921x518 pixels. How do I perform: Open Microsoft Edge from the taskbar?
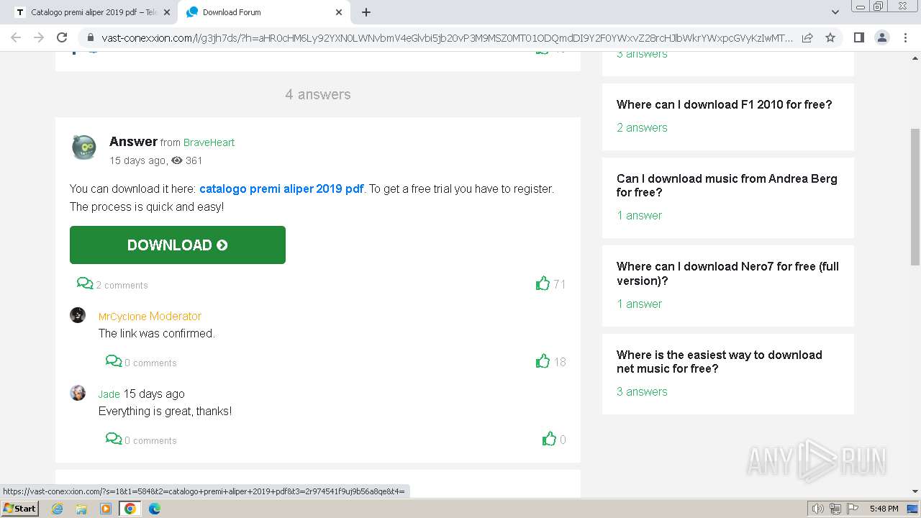pyautogui.click(x=154, y=509)
